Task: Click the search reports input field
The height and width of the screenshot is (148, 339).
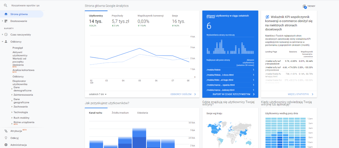Action: point(25,5)
